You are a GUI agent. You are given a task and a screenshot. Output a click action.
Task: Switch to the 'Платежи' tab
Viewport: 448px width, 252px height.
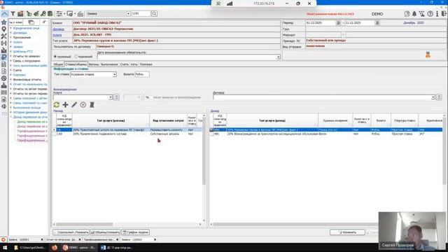coord(146,64)
